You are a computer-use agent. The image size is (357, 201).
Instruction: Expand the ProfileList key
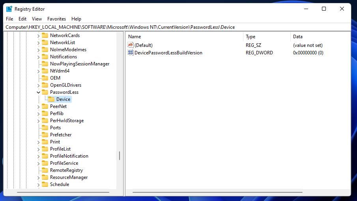39,149
